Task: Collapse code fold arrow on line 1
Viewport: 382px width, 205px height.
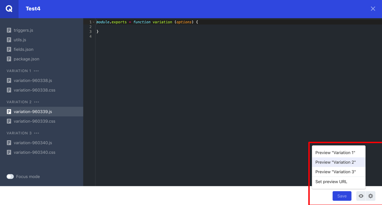Action: coord(94,22)
